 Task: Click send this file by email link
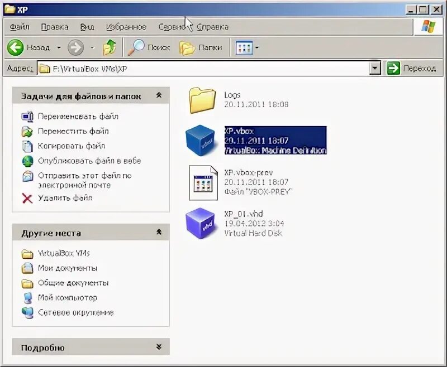point(85,180)
